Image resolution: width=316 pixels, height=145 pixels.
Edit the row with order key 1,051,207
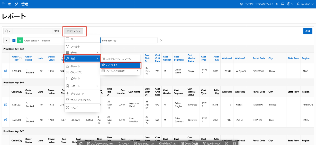click(5, 104)
